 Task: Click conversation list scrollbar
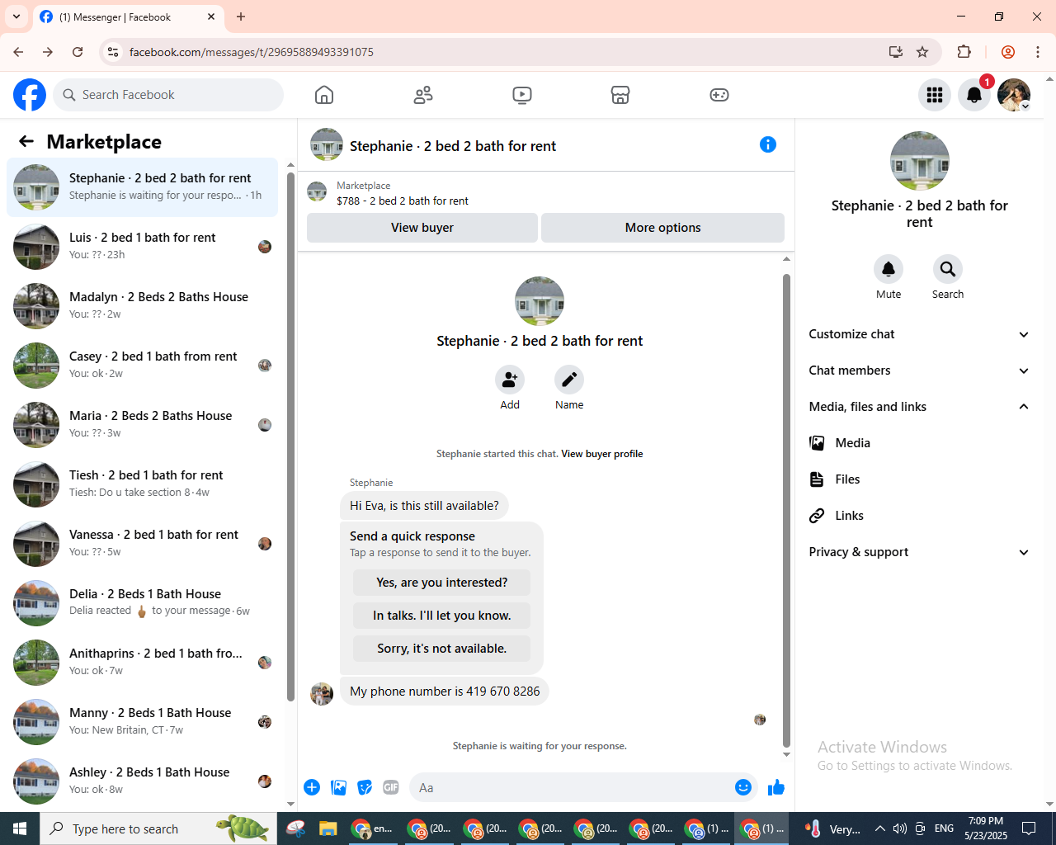coord(290,437)
